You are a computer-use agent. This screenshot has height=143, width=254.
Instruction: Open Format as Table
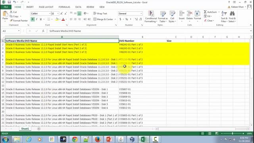point(163,17)
